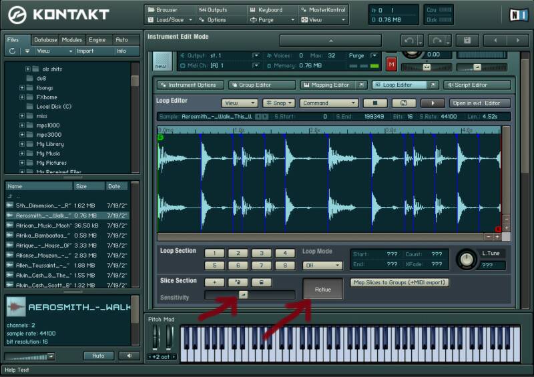This screenshot has width=534, height=377.
Task: Toggle Loop Section 3
Action: tap(261, 253)
